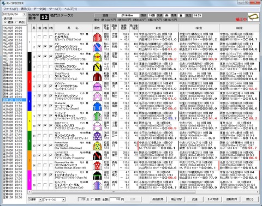Open the ツール(T) menu
The height and width of the screenshot is (206, 262).
(55, 9)
